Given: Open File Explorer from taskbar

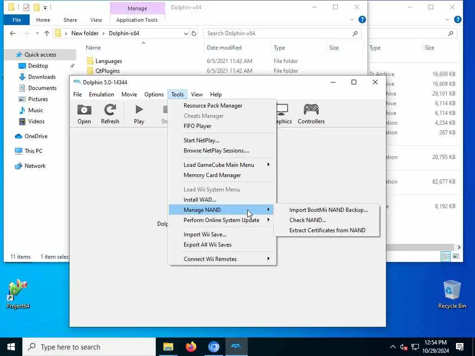Looking at the screenshot, I should click(x=168, y=347).
